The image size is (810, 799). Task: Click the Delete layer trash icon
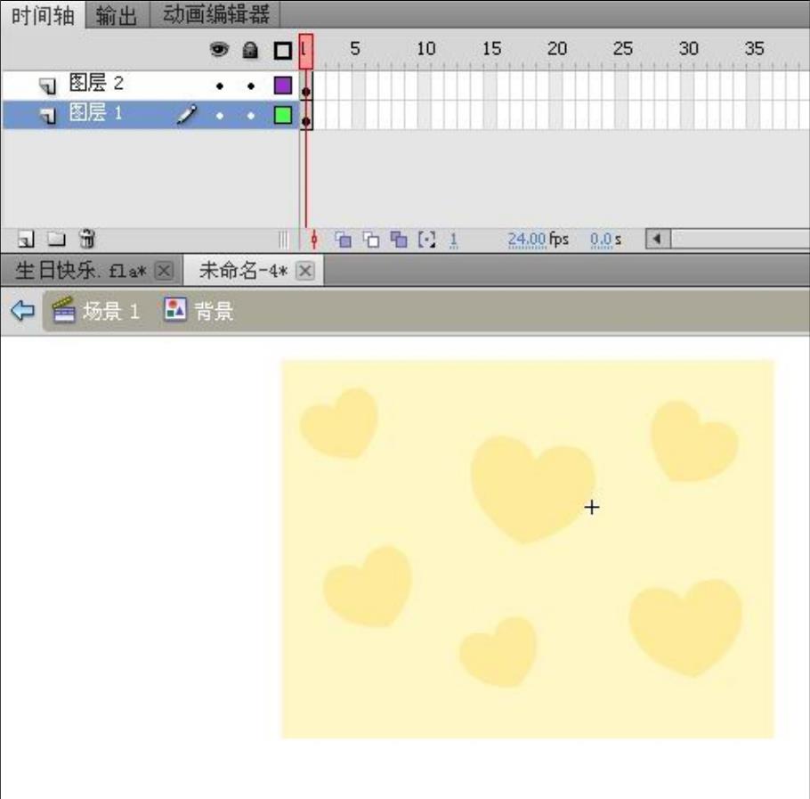coord(86,239)
